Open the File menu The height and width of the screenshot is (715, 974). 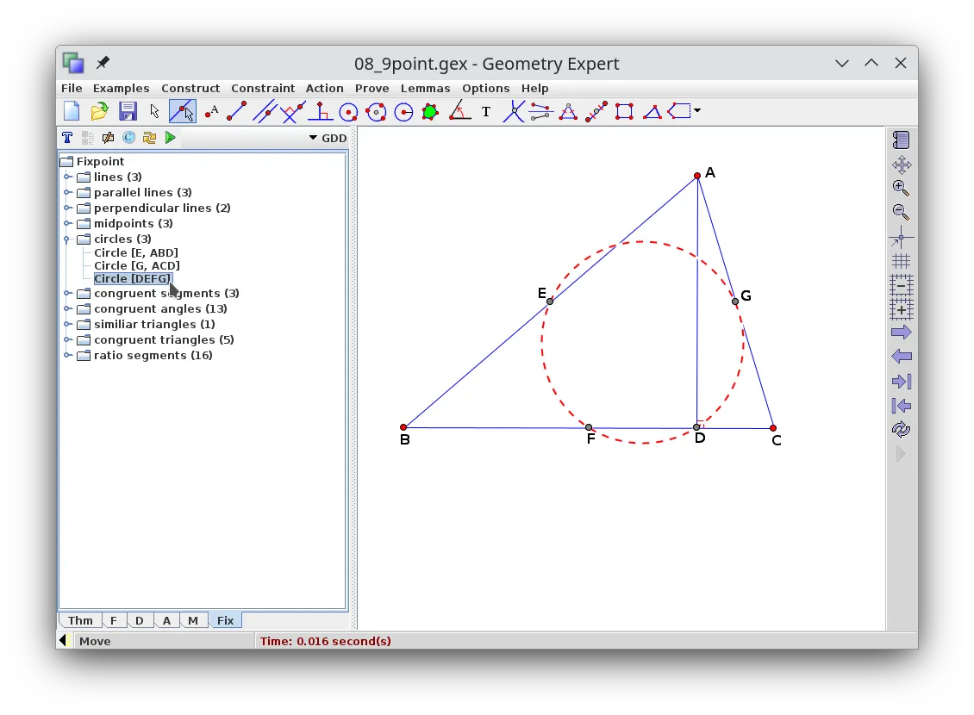72,88
